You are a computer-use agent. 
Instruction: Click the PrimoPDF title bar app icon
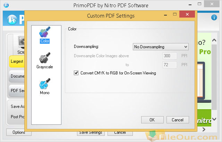tap(6, 5)
